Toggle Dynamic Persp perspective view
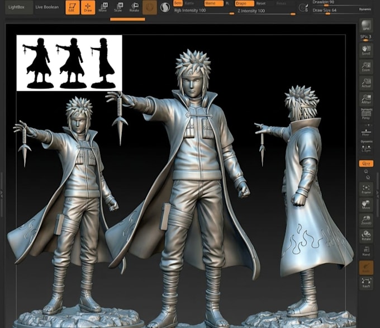The image size is (380, 328). pyautogui.click(x=366, y=114)
